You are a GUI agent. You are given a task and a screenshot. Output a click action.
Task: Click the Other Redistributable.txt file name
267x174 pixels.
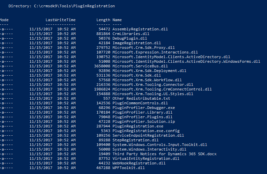141,98
